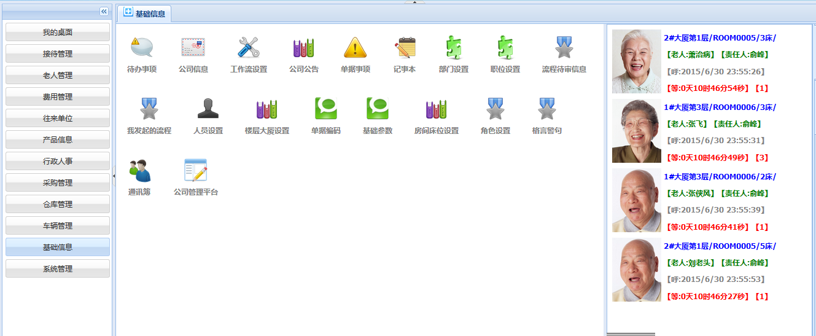
Task: Click photo of 萧治病
Action: click(x=637, y=61)
